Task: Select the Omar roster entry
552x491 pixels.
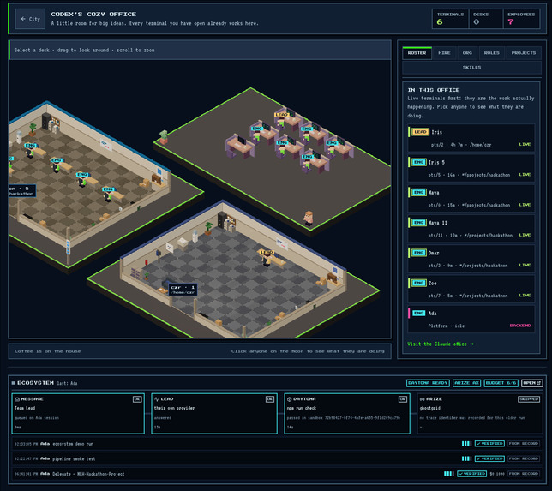Action: coord(471,259)
